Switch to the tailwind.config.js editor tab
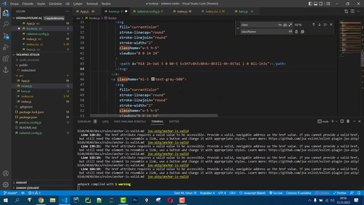 click(x=148, y=11)
